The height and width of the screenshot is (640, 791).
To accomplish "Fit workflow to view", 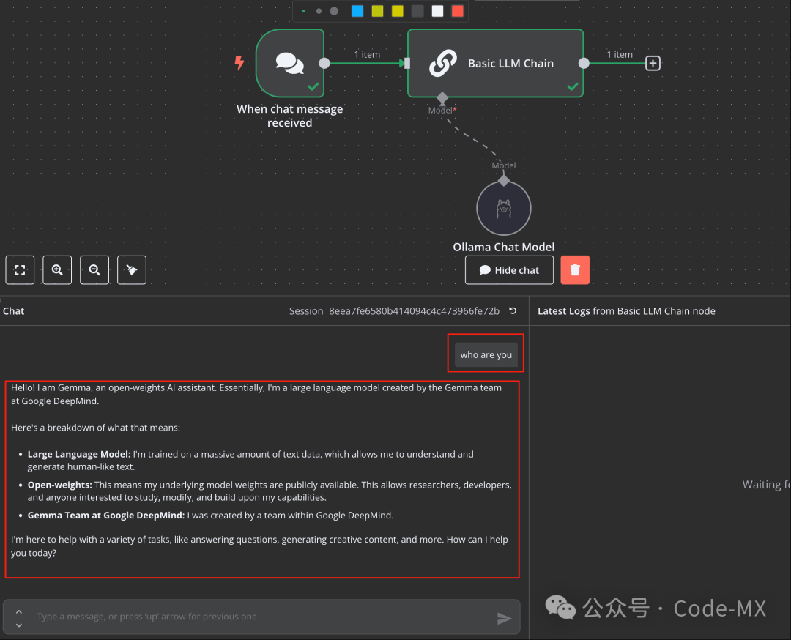I will click(x=21, y=270).
